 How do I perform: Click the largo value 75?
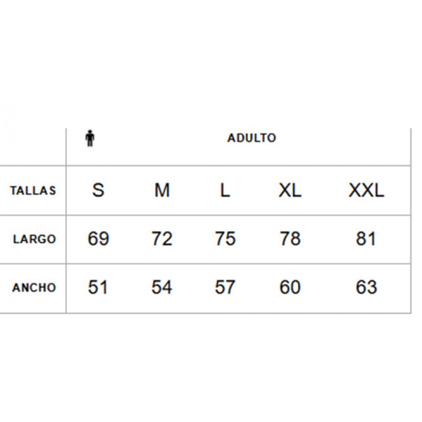point(225,239)
